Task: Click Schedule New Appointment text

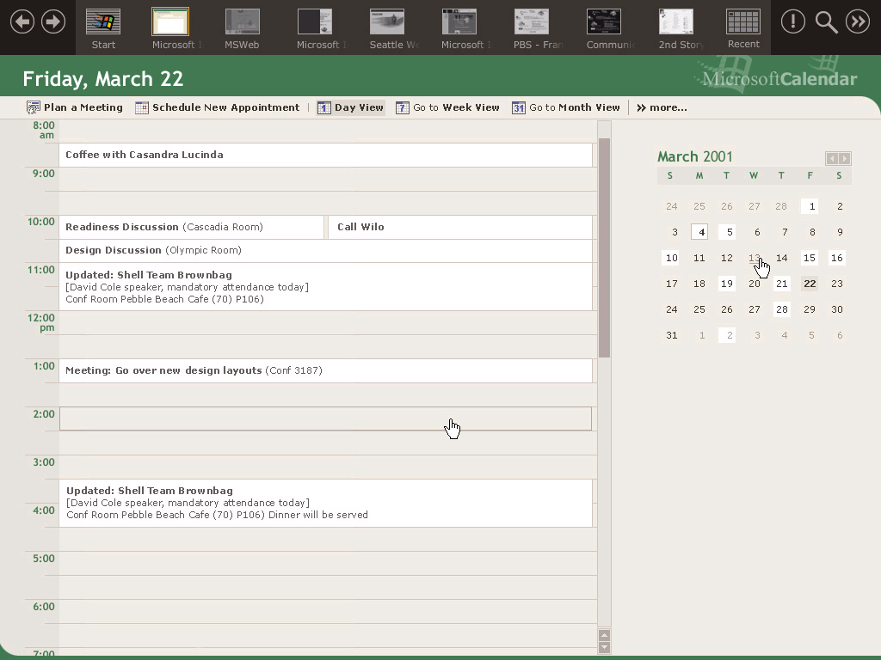Action: [226, 107]
